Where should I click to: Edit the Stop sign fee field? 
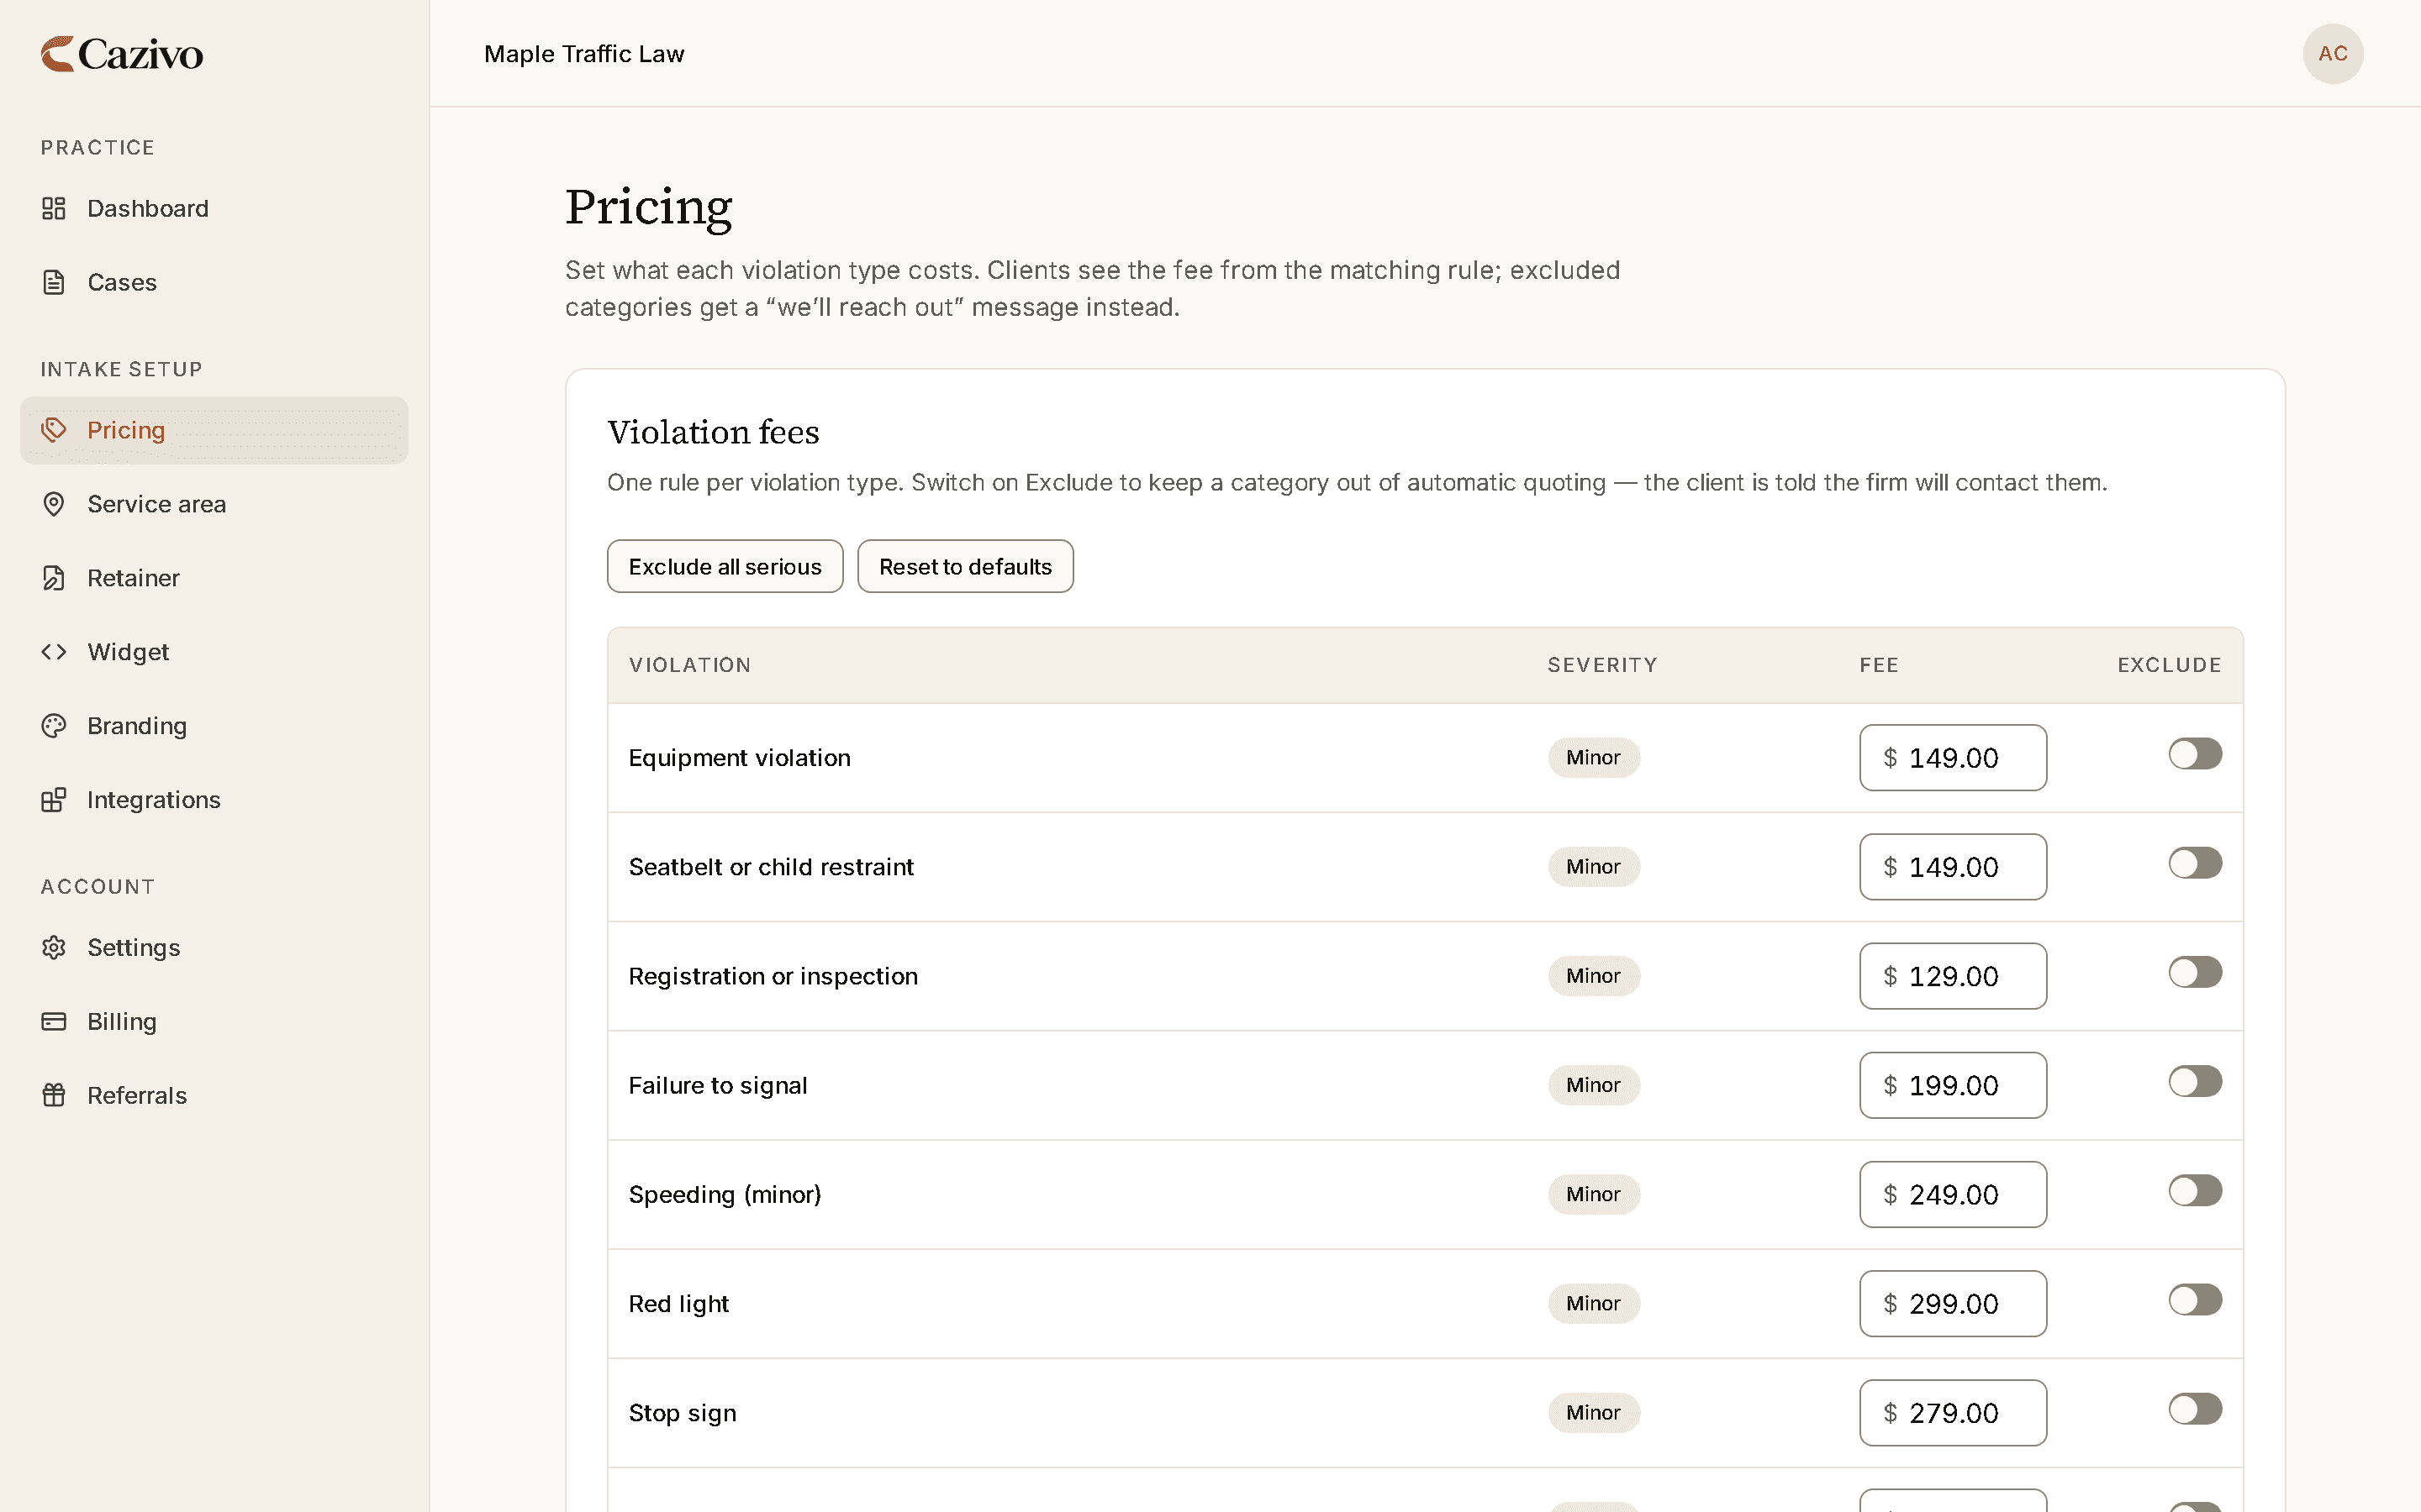tap(1953, 1413)
